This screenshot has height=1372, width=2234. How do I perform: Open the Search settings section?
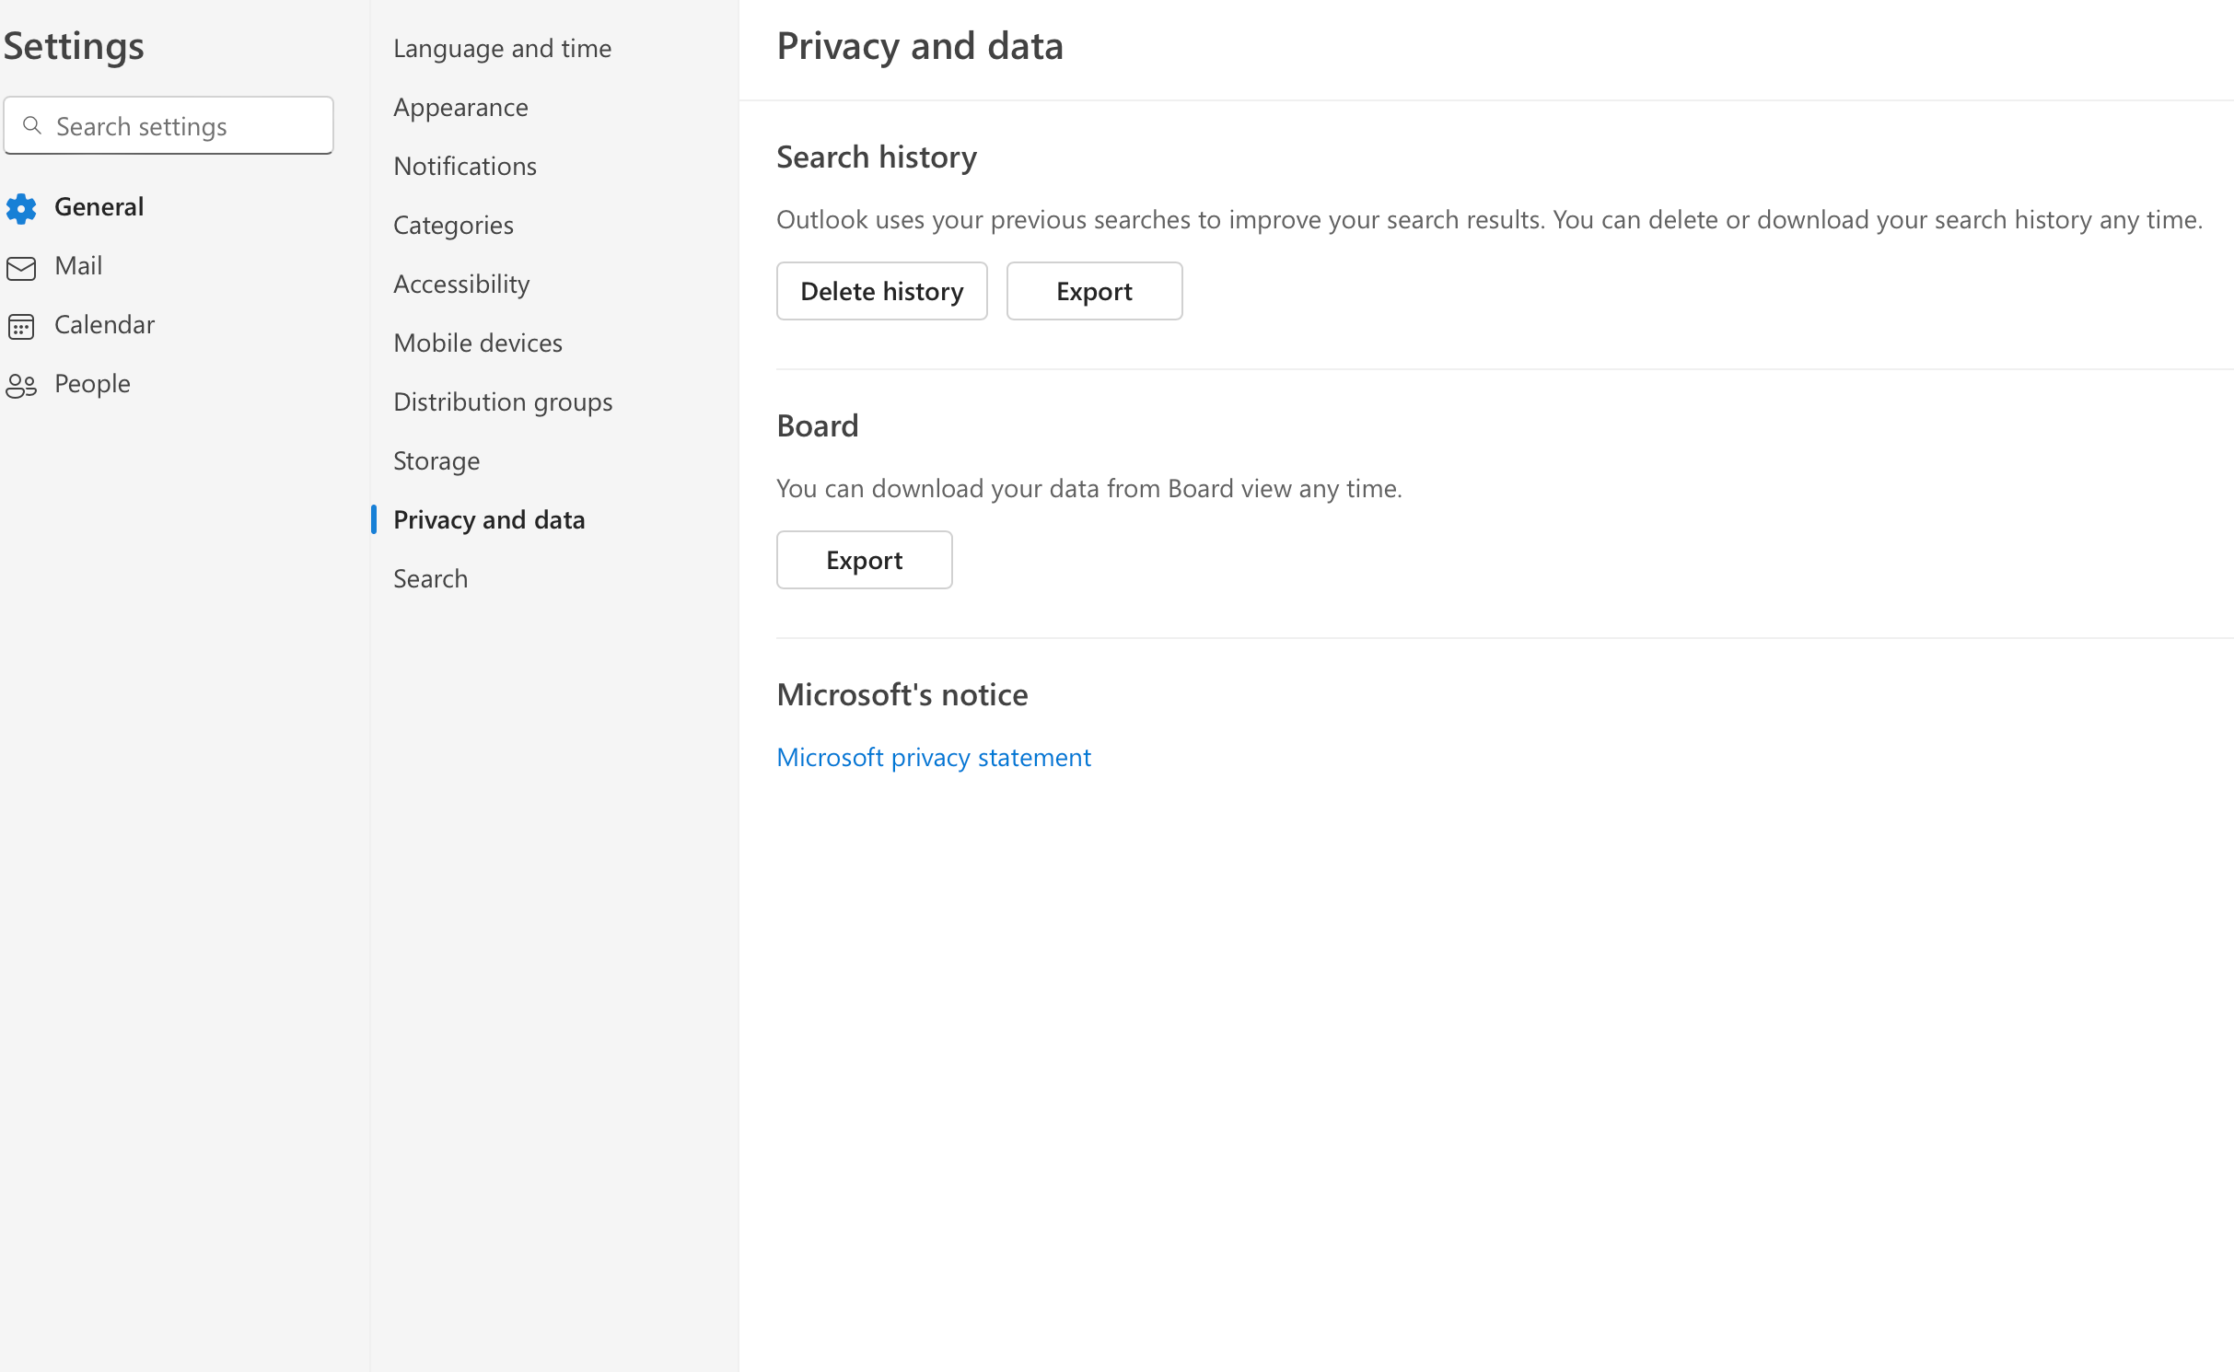(430, 578)
